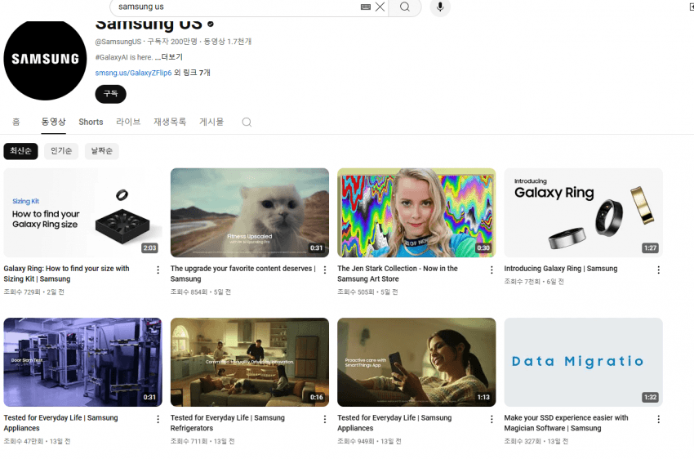The height and width of the screenshot is (459, 694).
Task: Click the 조회수 47만회 • 13일 전 text
Action: tap(37, 441)
